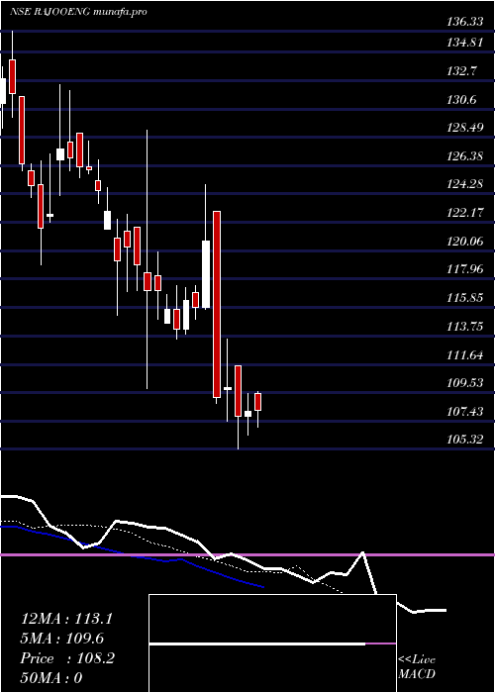Image resolution: width=495 pixels, height=693 pixels.
Task: Select the 134.81 price axis label
Action: coord(464,43)
